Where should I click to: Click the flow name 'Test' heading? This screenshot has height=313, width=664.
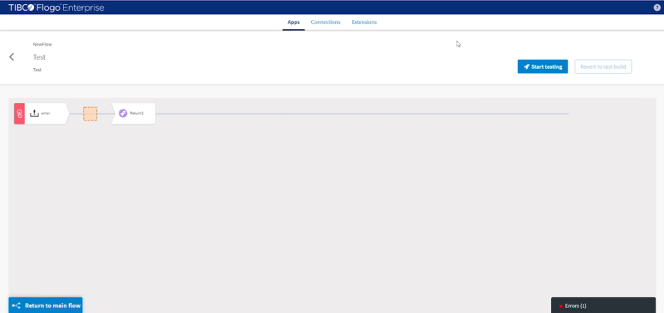pos(39,57)
